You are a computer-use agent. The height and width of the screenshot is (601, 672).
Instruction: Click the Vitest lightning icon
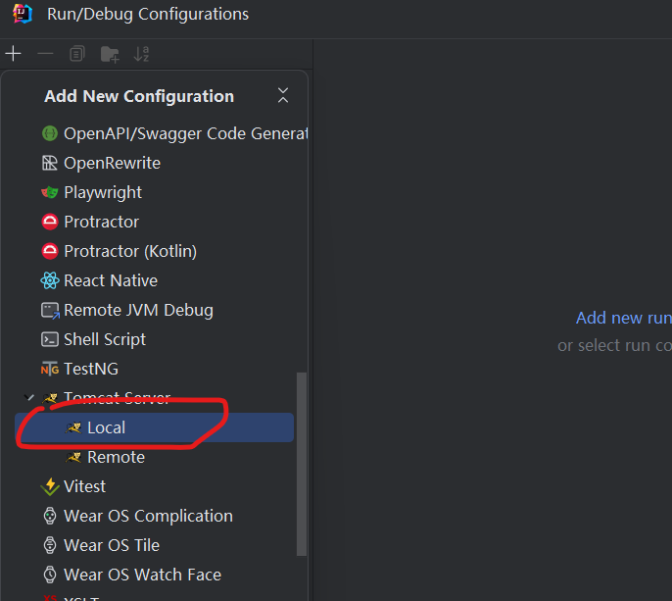pos(50,486)
